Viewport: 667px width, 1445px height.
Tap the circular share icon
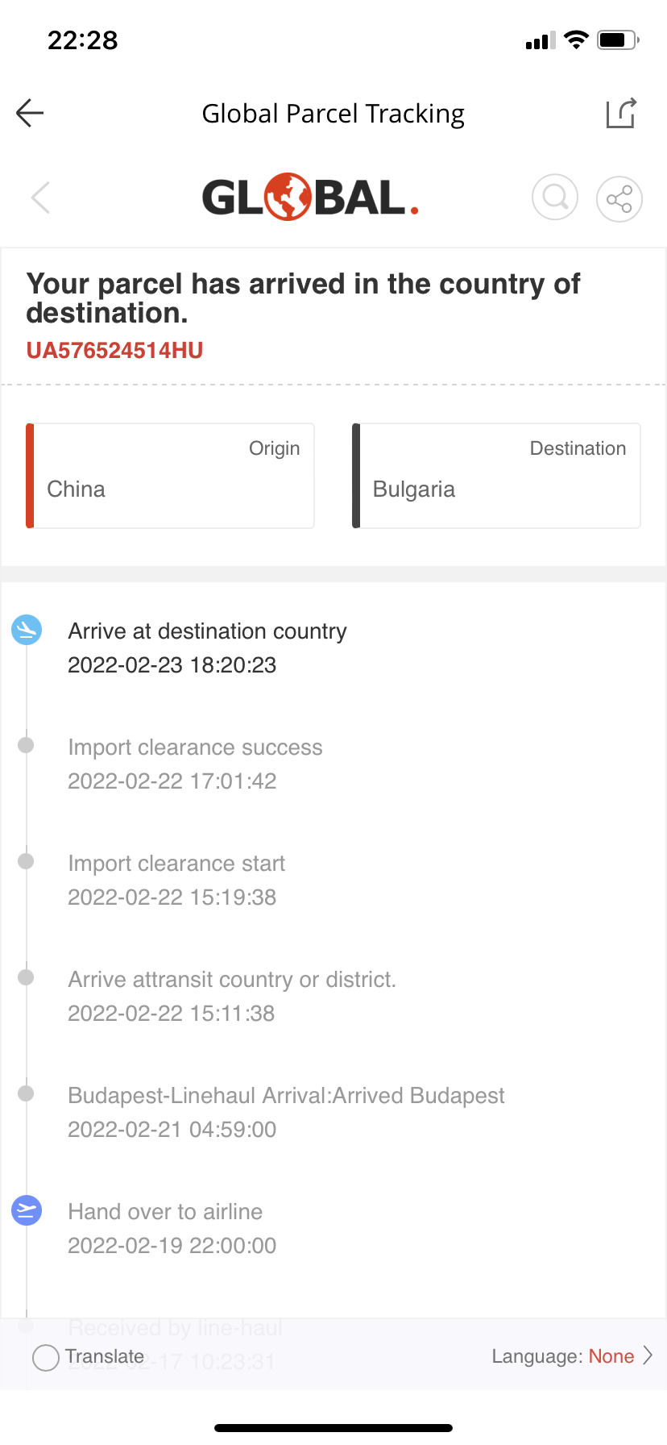tap(619, 198)
